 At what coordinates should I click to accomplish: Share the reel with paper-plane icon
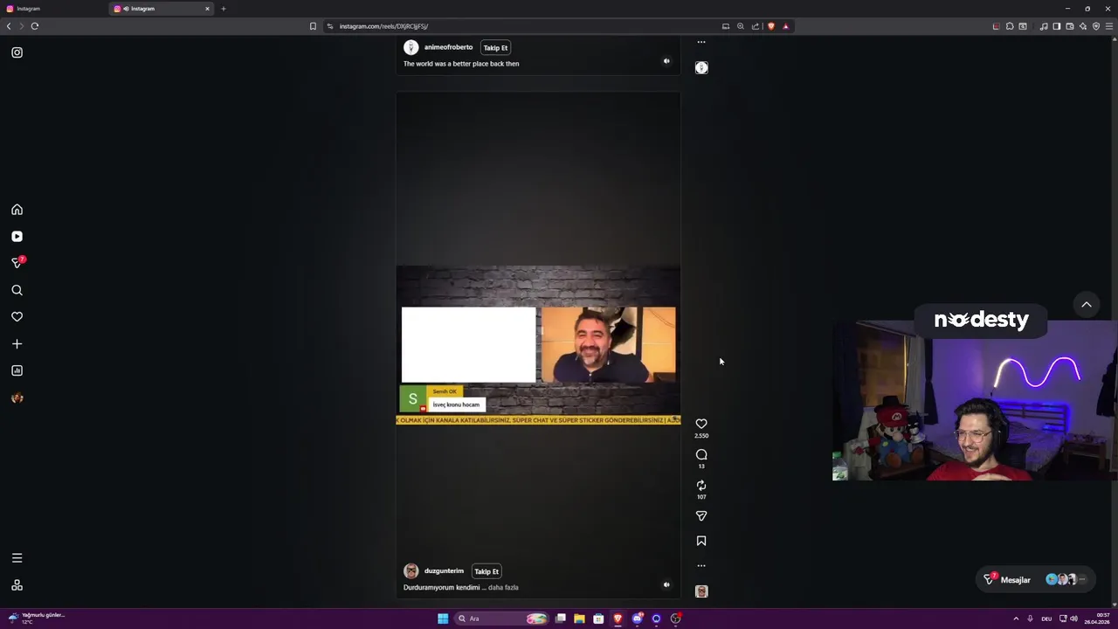pos(701,516)
